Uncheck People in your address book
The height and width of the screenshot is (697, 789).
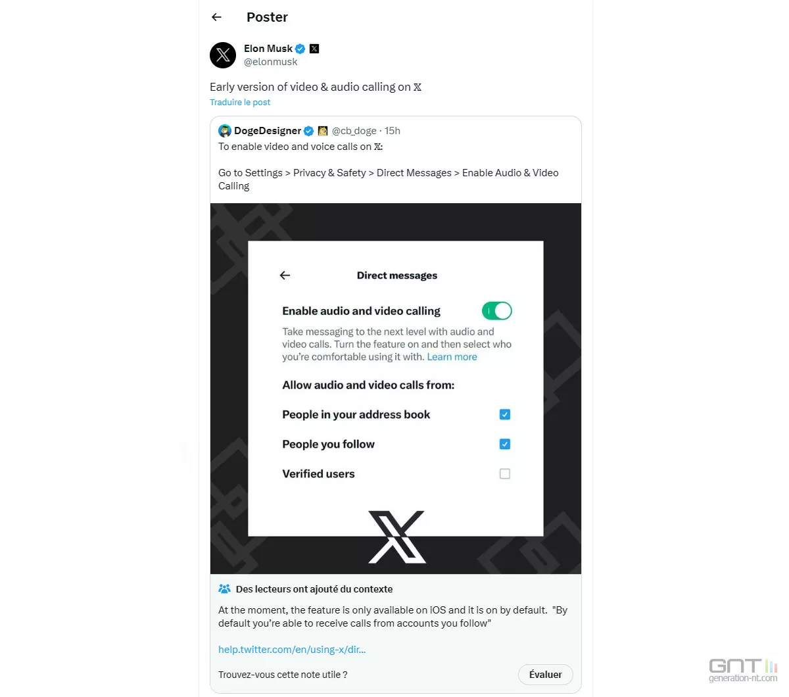click(505, 414)
